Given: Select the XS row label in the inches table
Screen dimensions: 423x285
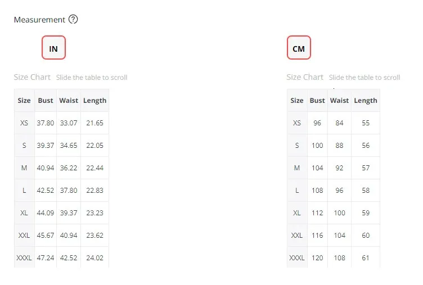Looking at the screenshot, I should point(24,123).
